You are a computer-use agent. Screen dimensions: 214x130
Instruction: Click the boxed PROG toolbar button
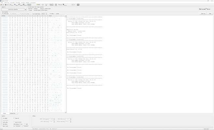[x=51, y=5]
